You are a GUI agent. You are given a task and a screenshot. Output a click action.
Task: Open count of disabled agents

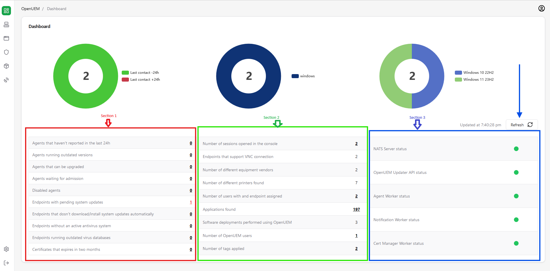coord(191,191)
